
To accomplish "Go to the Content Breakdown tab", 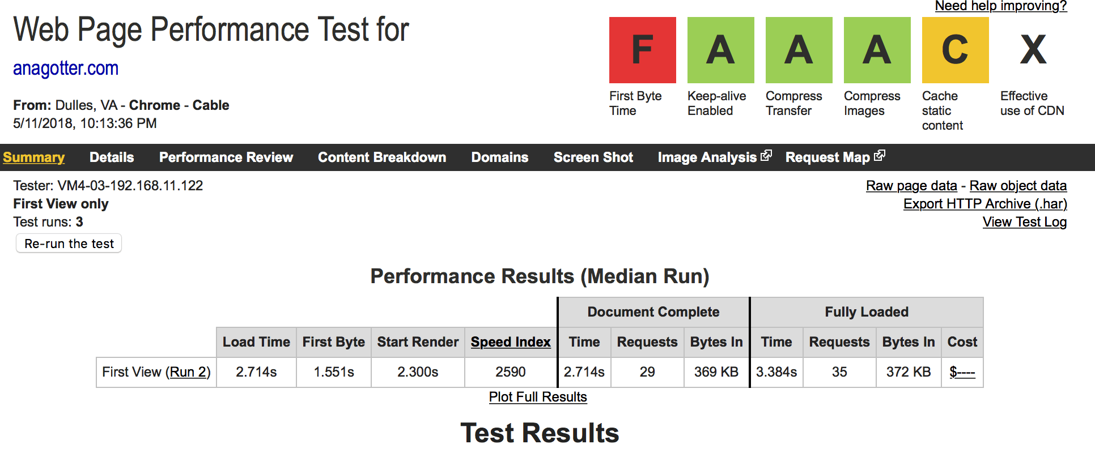I will (x=382, y=157).
